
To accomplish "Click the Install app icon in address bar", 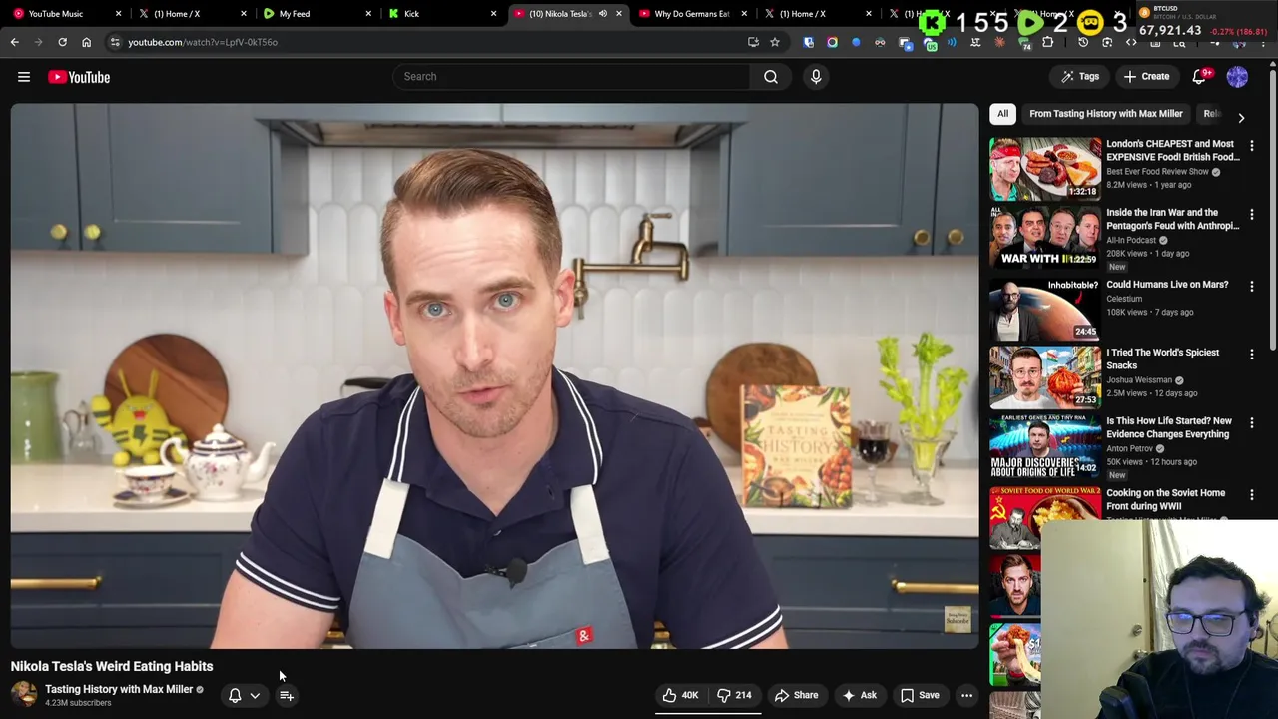I will tap(753, 42).
